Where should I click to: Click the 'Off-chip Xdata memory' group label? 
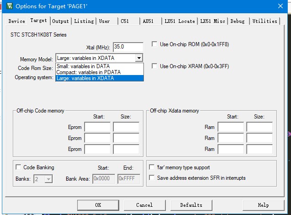click(174, 111)
